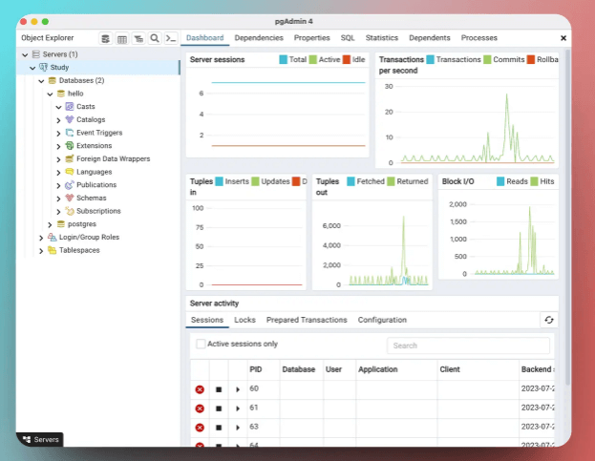Screen dimensions: 595x461
Task: Open the Properties tab
Action: (312, 38)
